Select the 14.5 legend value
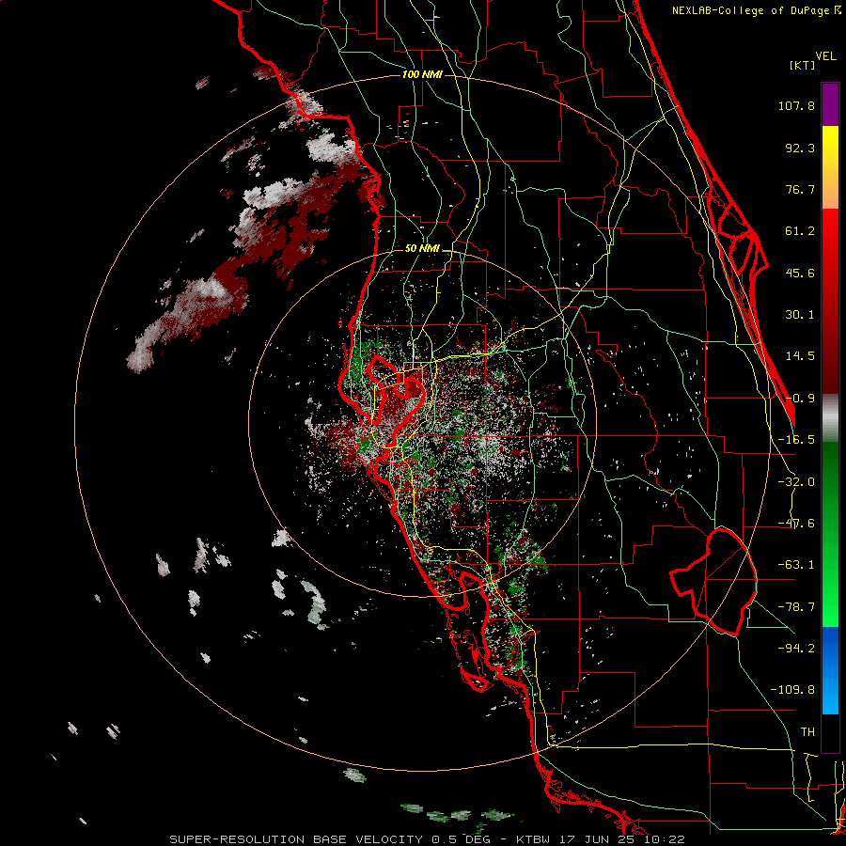Viewport: 846px width, 846px height. click(x=800, y=356)
